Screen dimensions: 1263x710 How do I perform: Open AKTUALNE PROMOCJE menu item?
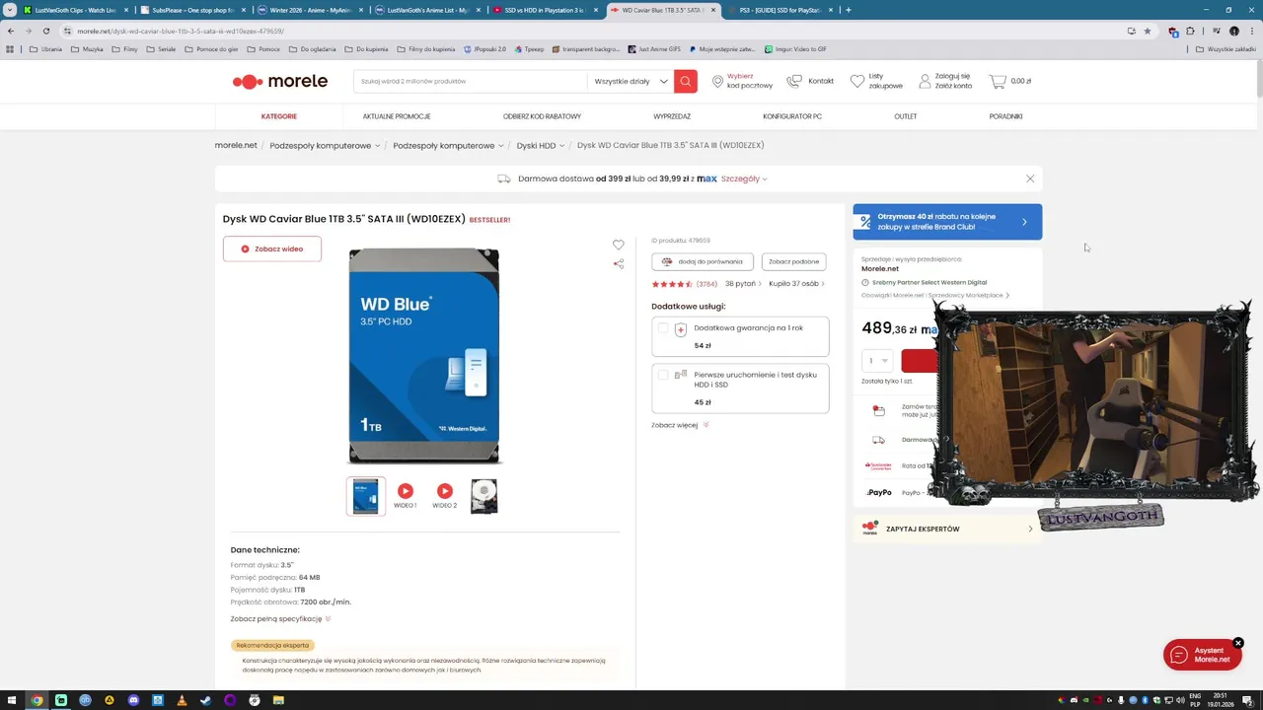397,116
